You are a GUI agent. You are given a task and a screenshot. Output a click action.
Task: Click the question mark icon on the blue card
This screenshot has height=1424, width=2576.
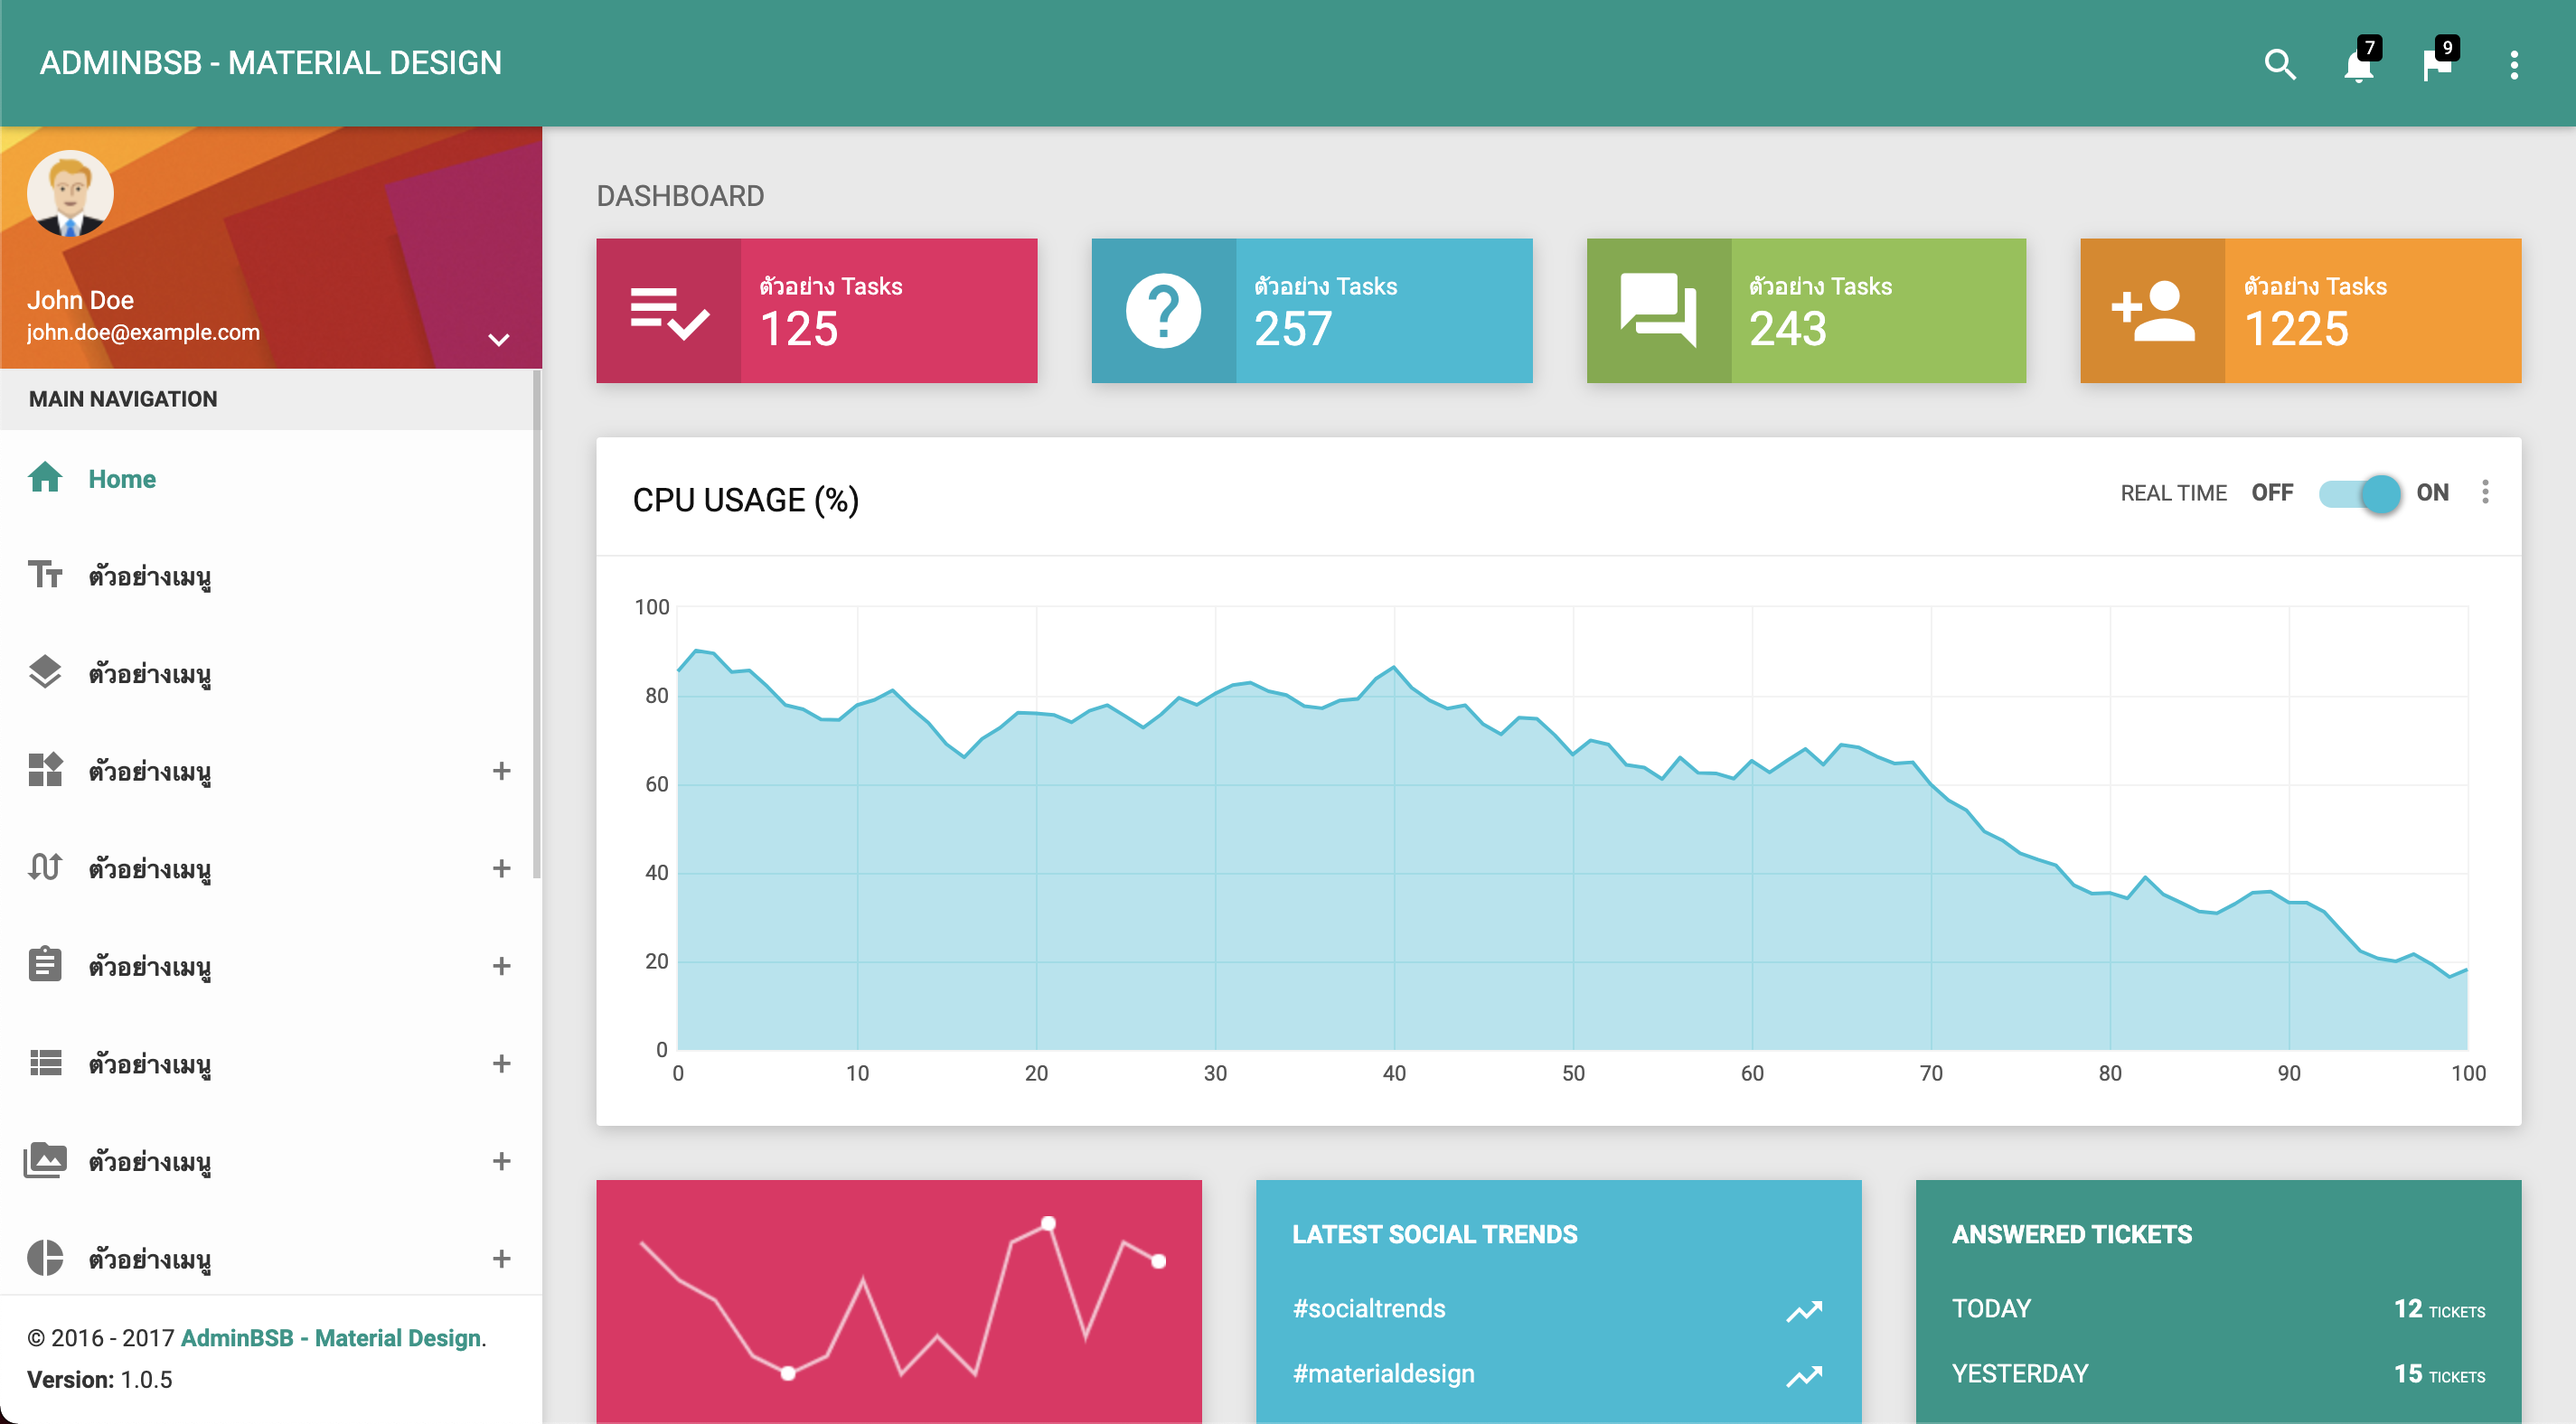point(1163,311)
